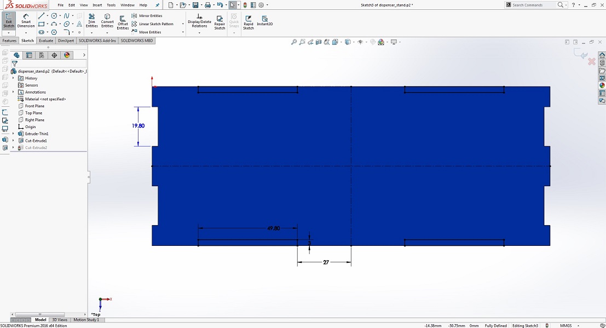Open the Options gear icon
This screenshot has width=606, height=328.
pos(261,5)
